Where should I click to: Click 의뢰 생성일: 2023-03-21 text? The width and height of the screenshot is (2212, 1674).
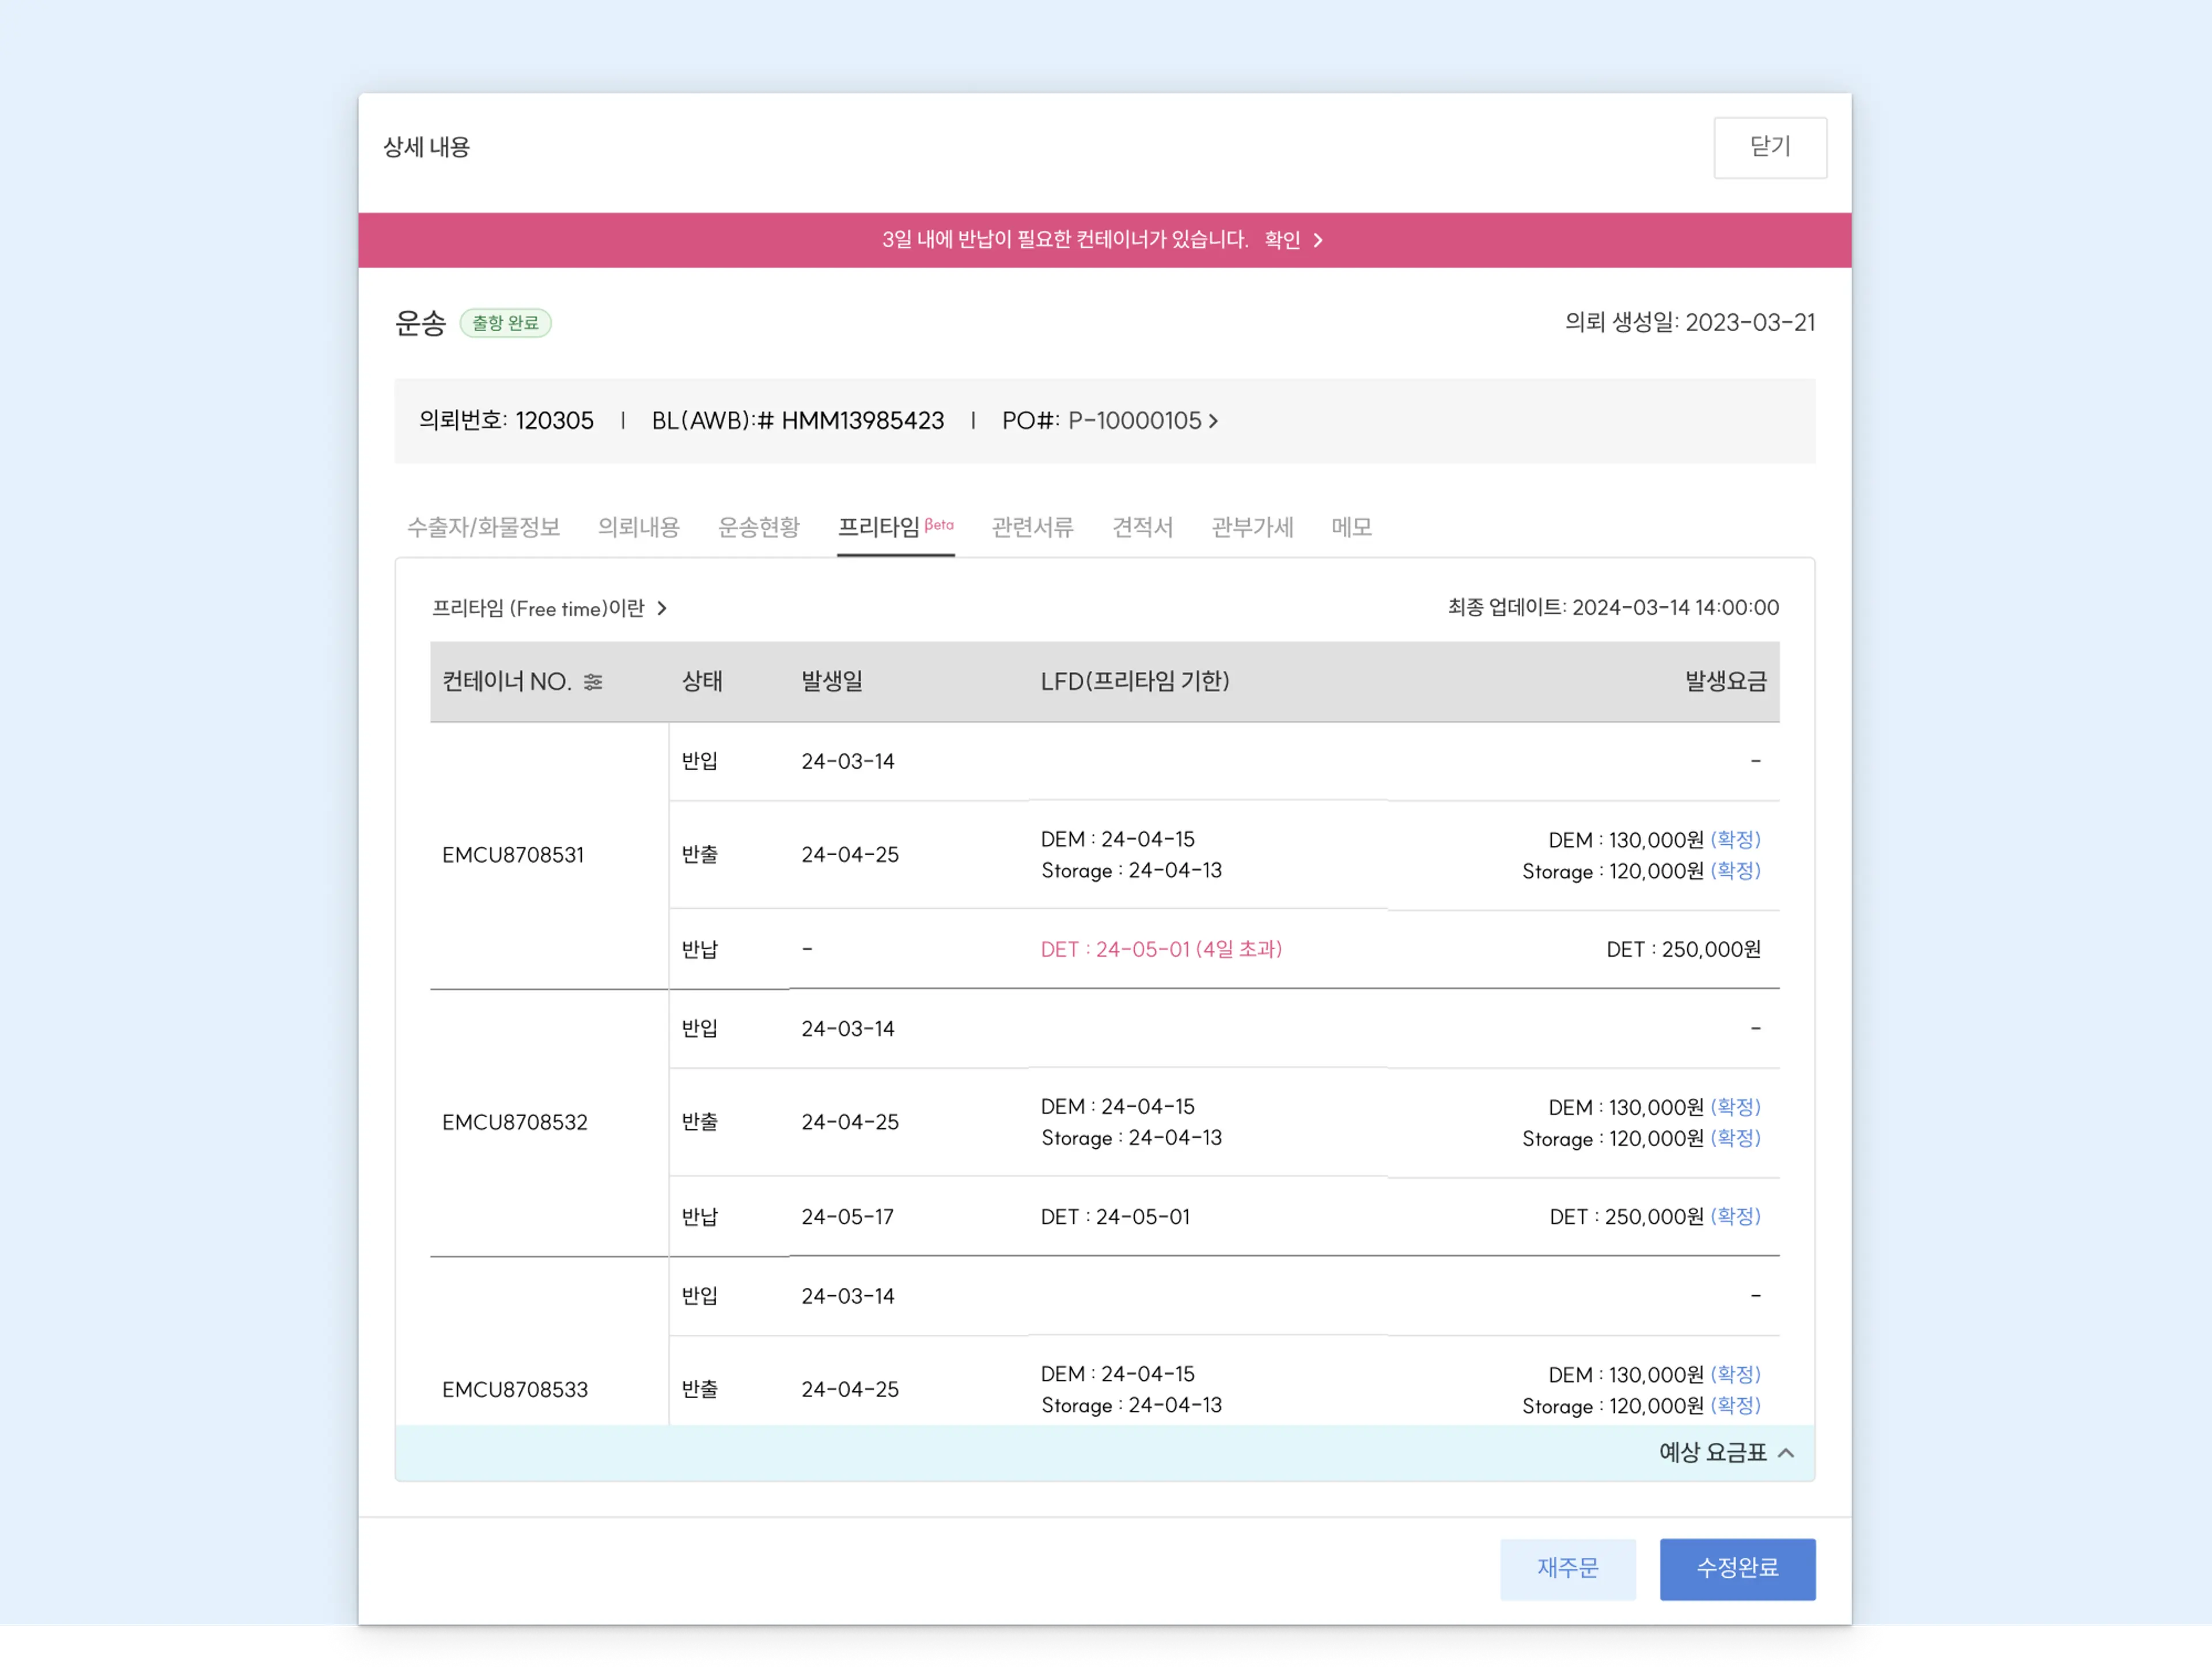[1690, 323]
